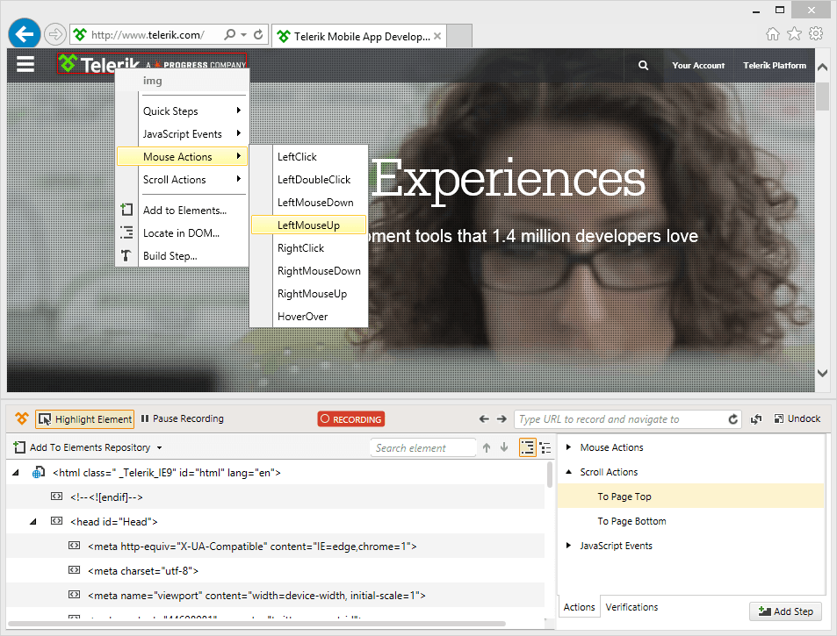The height and width of the screenshot is (636, 837).
Task: Click the Build Step hammer icon
Action: click(126, 256)
